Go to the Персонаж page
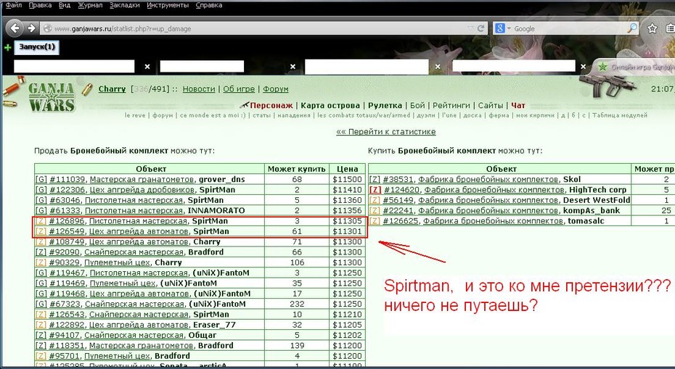The height and width of the screenshot is (369, 675). pyautogui.click(x=271, y=105)
